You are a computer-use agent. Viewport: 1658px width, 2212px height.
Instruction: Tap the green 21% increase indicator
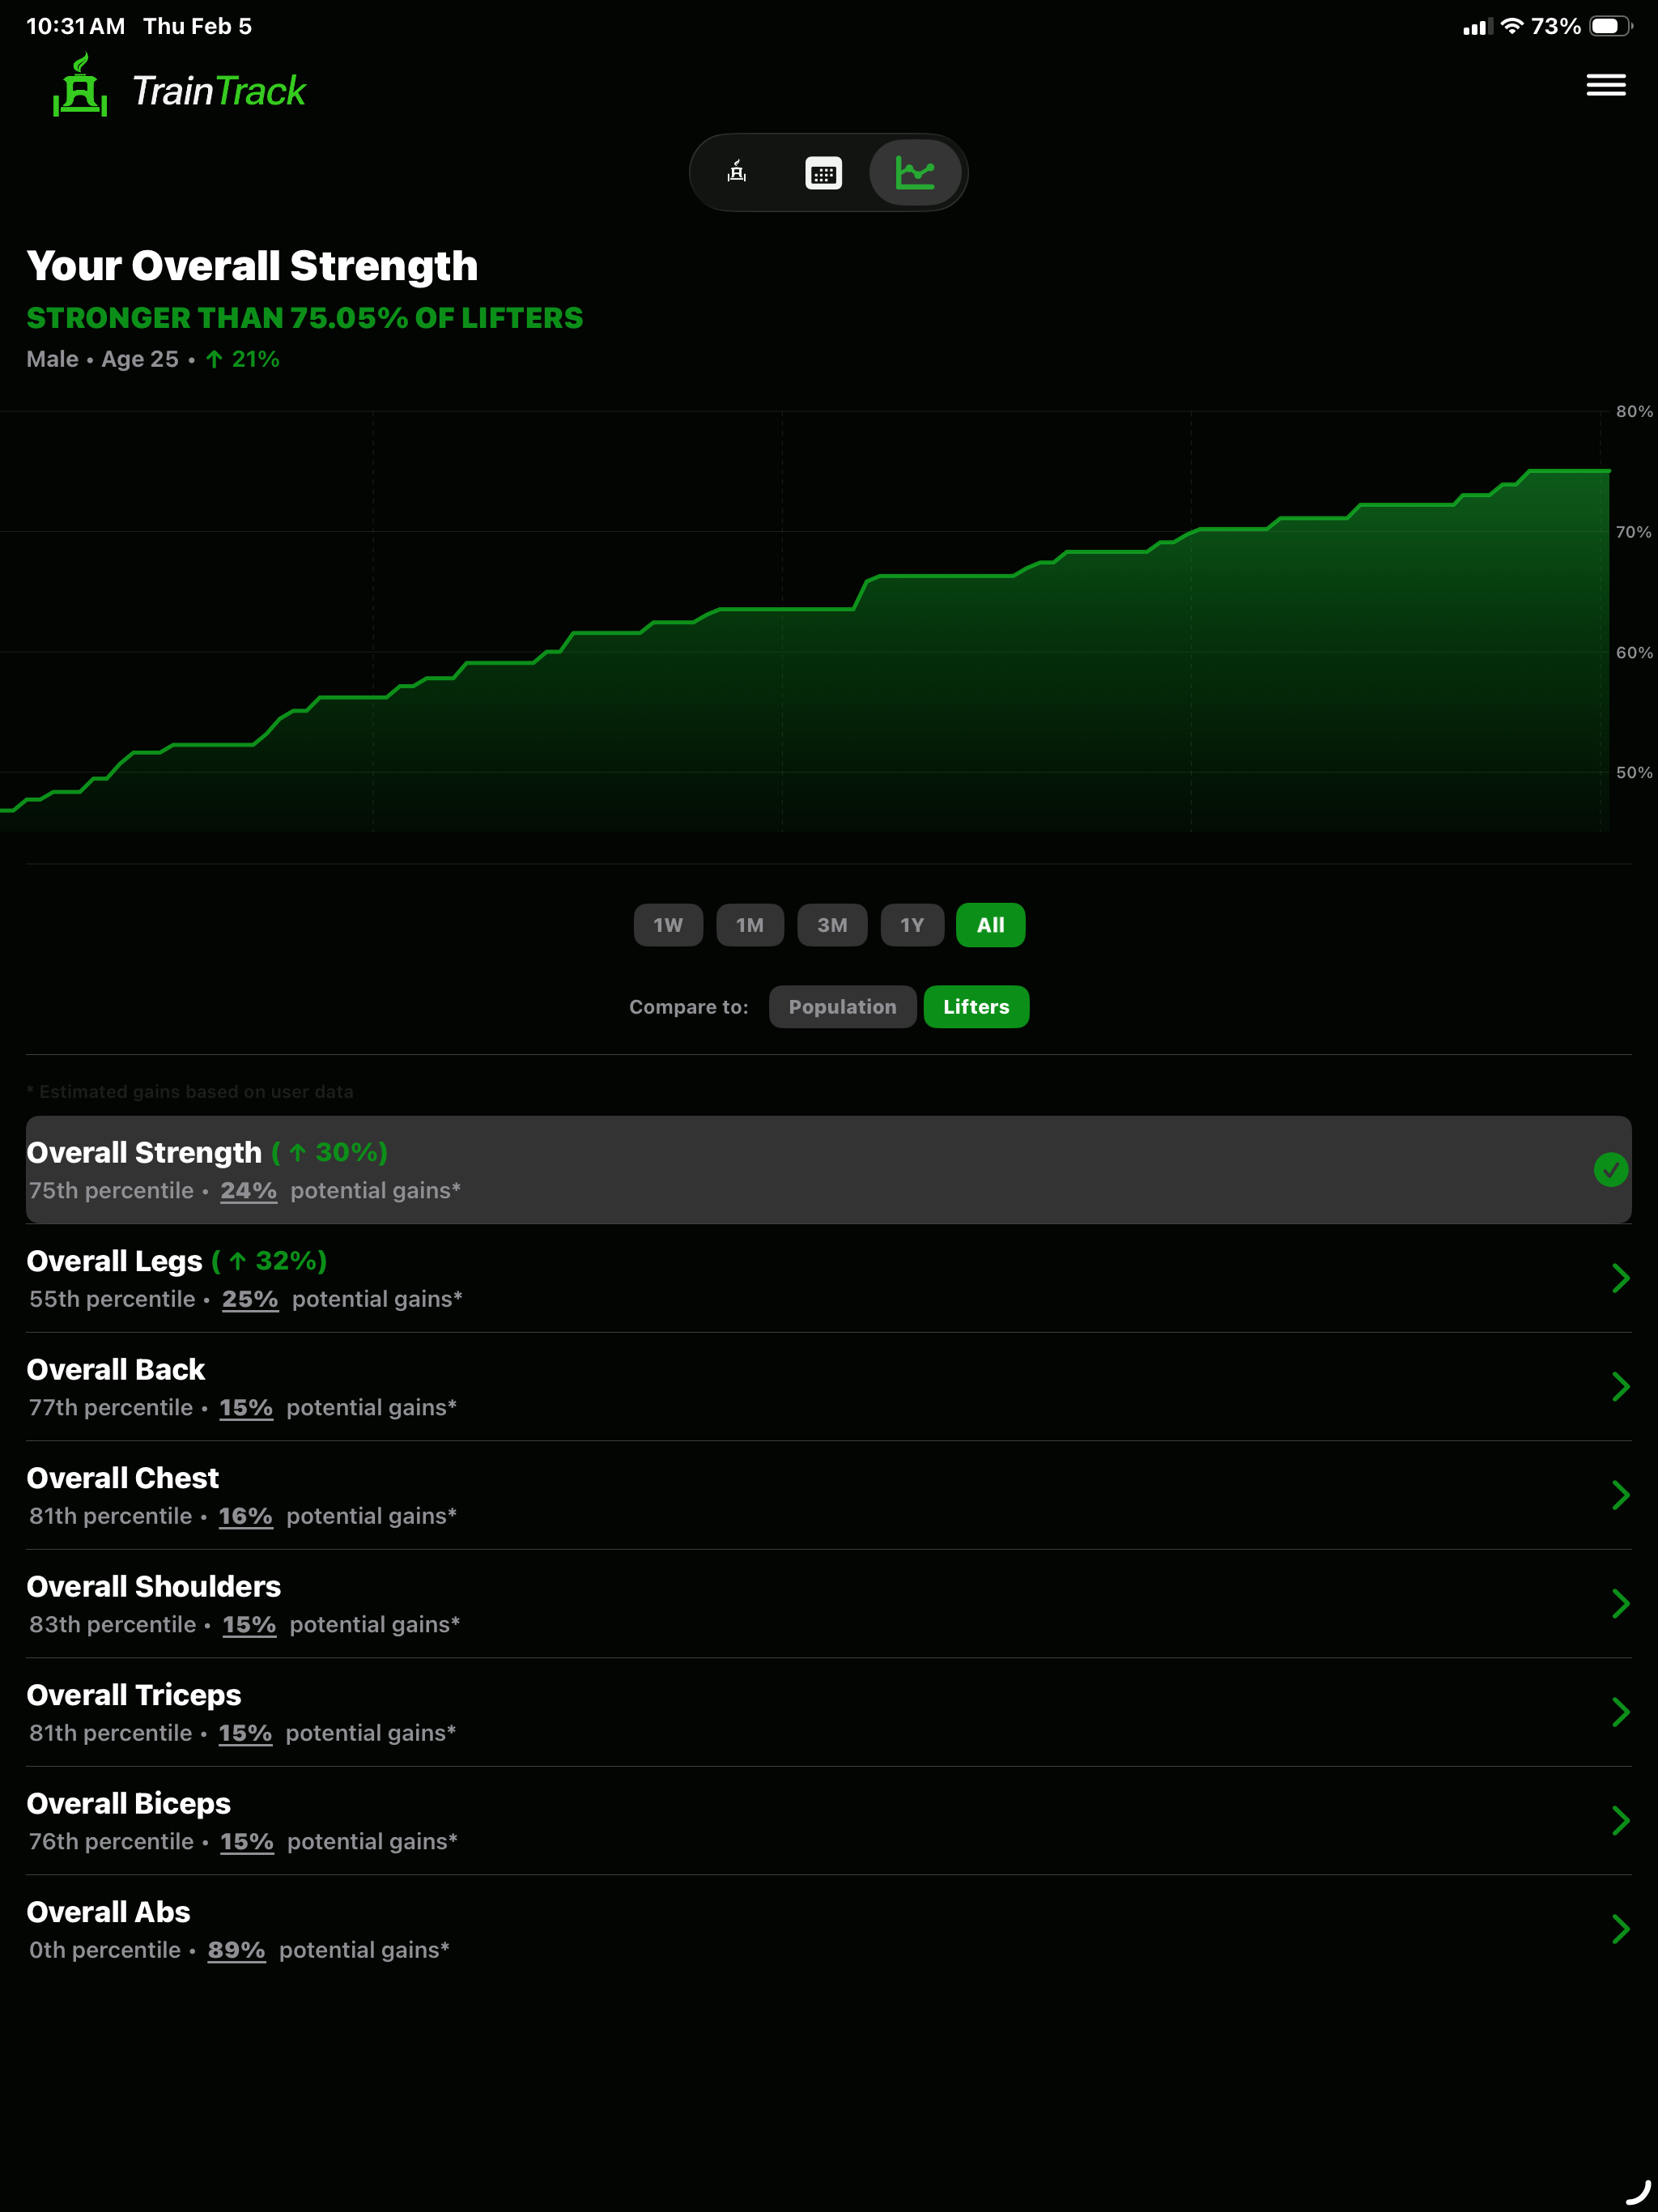tap(243, 359)
